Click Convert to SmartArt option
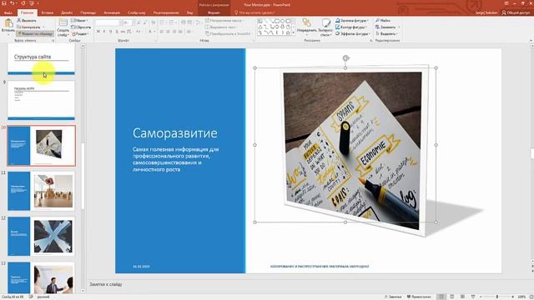The height and width of the screenshot is (300, 534). pos(228,33)
